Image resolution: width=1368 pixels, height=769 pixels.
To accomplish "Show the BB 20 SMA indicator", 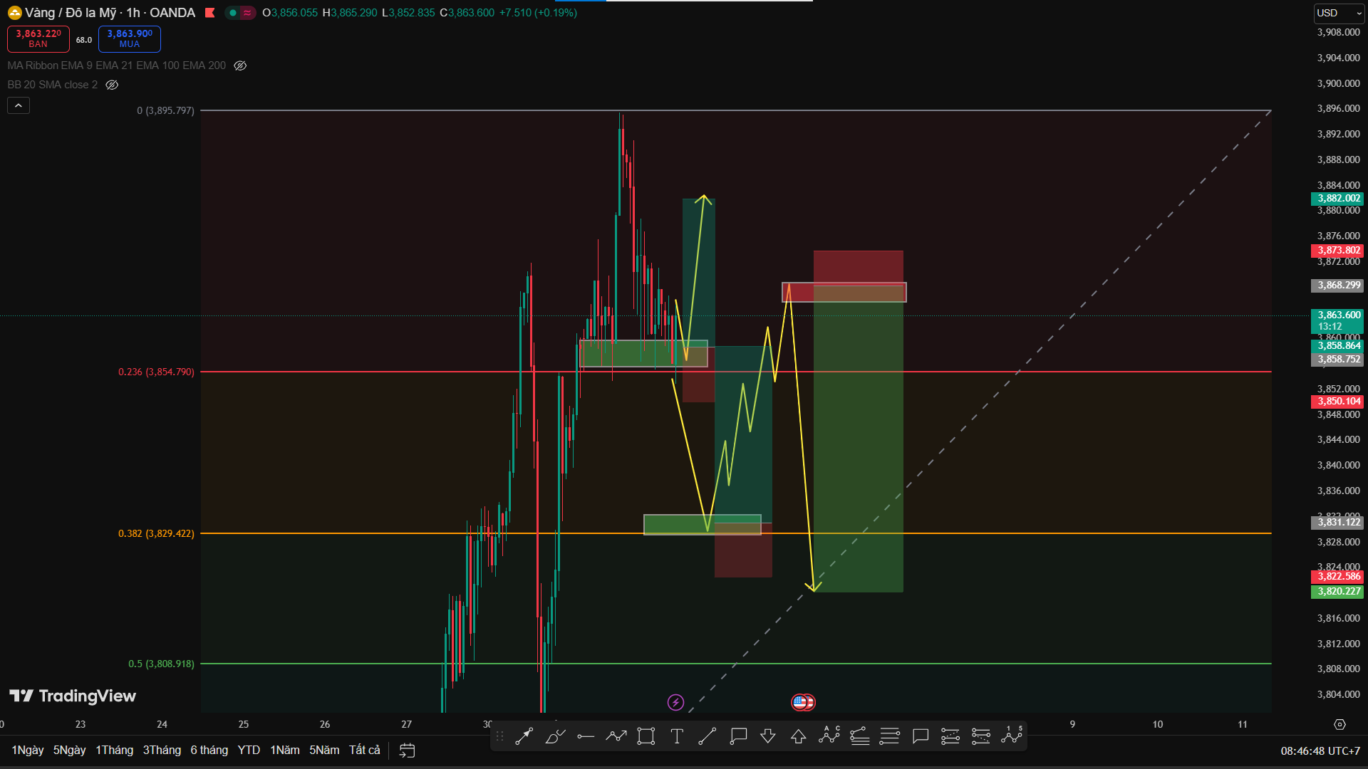I will pyautogui.click(x=112, y=85).
